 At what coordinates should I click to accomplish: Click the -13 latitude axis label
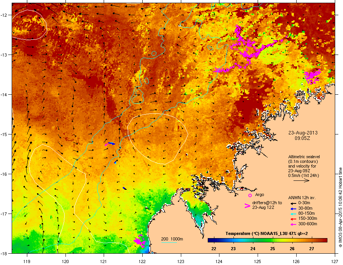pyautogui.click(x=4, y=55)
